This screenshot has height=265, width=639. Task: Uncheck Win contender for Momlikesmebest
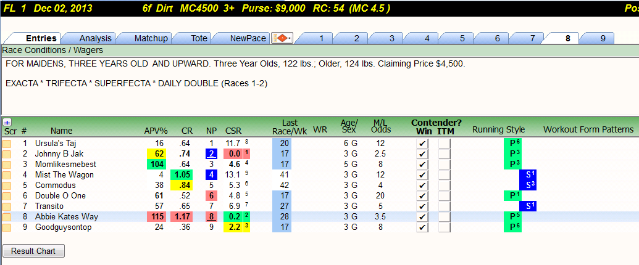(x=423, y=165)
